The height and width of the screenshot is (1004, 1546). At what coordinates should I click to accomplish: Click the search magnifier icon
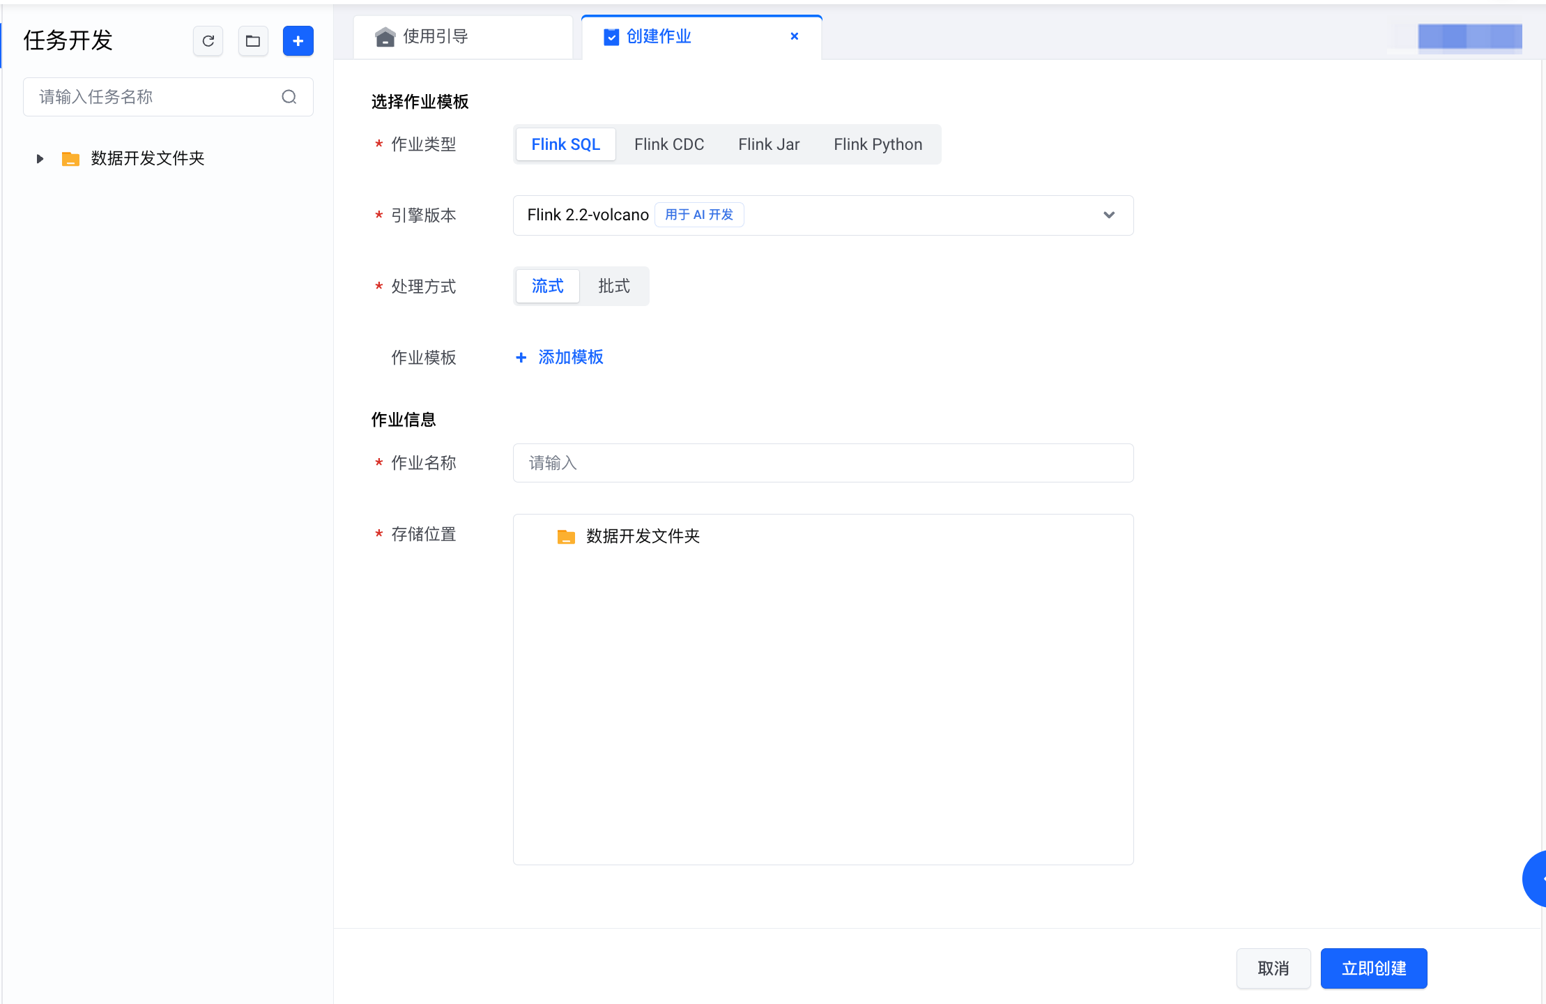289,97
